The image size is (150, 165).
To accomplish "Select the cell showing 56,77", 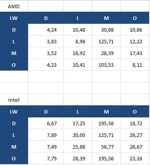I will point(106,147).
